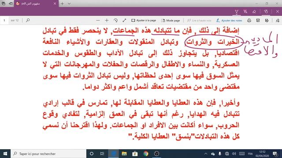Set these tabs aside
The width and height of the screenshot is (282, 158).
11,4
